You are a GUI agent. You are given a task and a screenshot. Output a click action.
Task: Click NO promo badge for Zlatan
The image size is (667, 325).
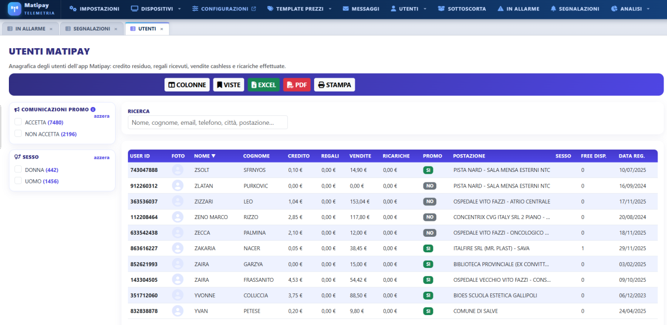429,186
